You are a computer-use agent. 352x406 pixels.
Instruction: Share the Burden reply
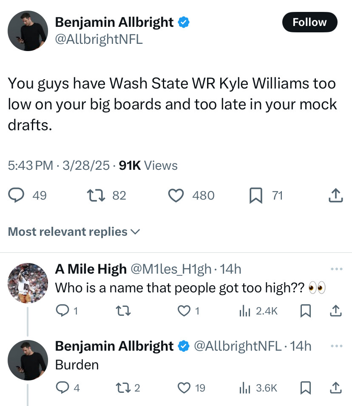pyautogui.click(x=336, y=388)
